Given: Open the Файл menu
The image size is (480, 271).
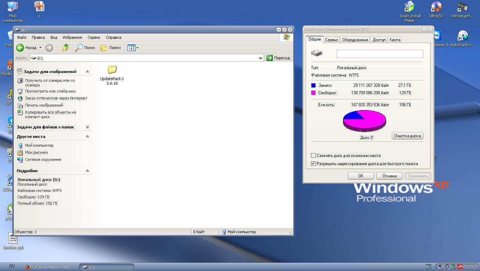Looking at the screenshot, I should point(22,37).
